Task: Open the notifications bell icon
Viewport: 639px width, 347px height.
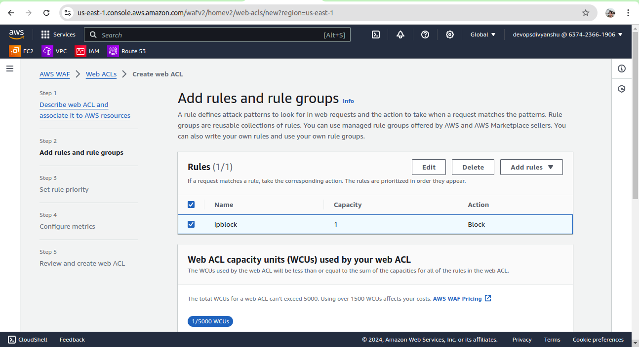Action: (400, 35)
